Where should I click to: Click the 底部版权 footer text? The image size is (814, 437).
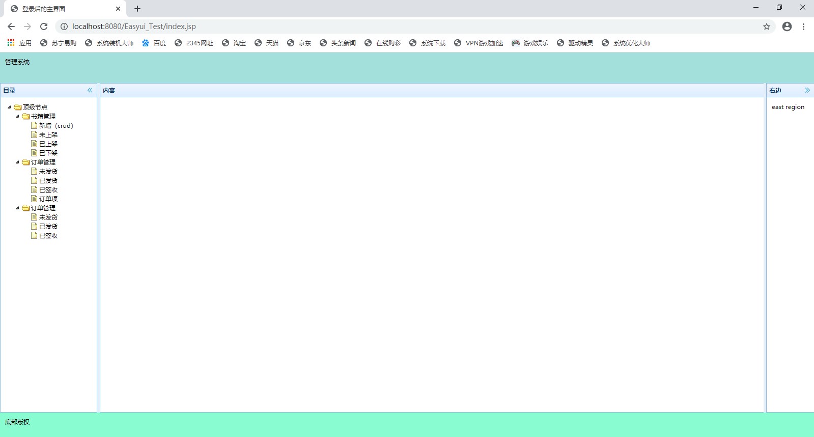click(x=17, y=422)
